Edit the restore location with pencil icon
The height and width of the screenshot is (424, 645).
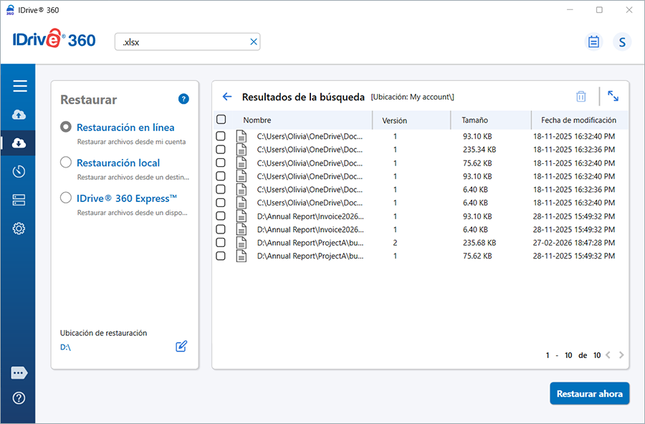tap(181, 347)
